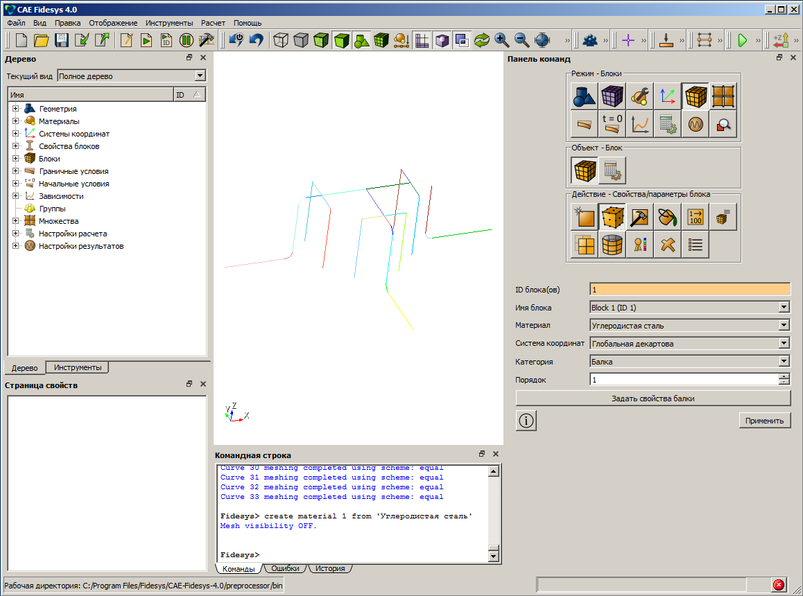Create a new file with the blank page icon
The width and height of the screenshot is (803, 596).
click(x=21, y=40)
